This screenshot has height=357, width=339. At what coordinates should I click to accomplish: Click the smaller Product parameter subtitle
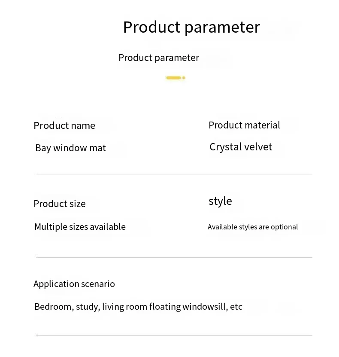[x=159, y=58]
